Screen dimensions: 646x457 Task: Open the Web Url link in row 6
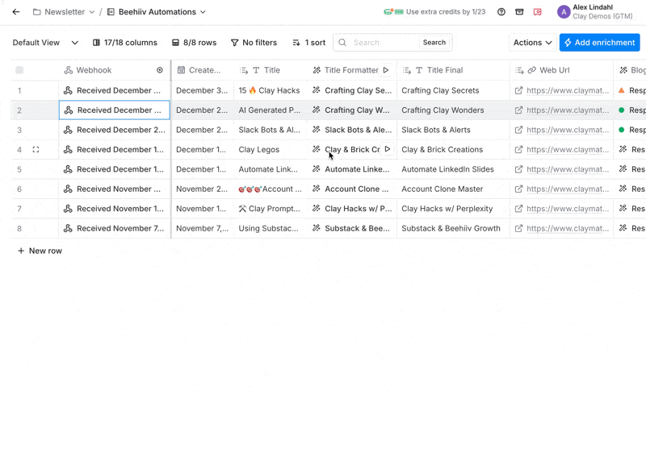pyautogui.click(x=568, y=189)
